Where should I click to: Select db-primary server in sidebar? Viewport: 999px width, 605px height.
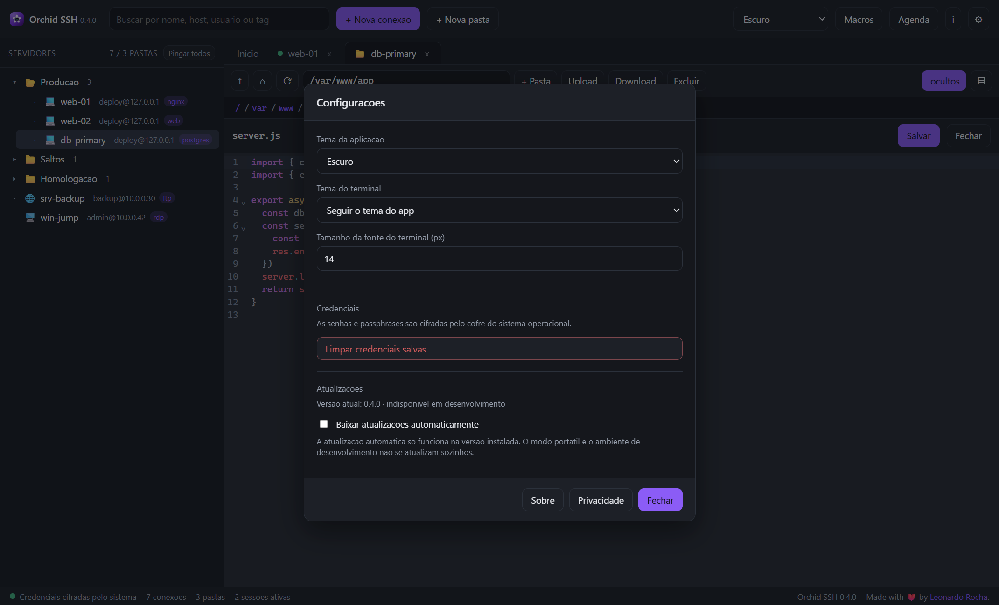click(x=118, y=140)
